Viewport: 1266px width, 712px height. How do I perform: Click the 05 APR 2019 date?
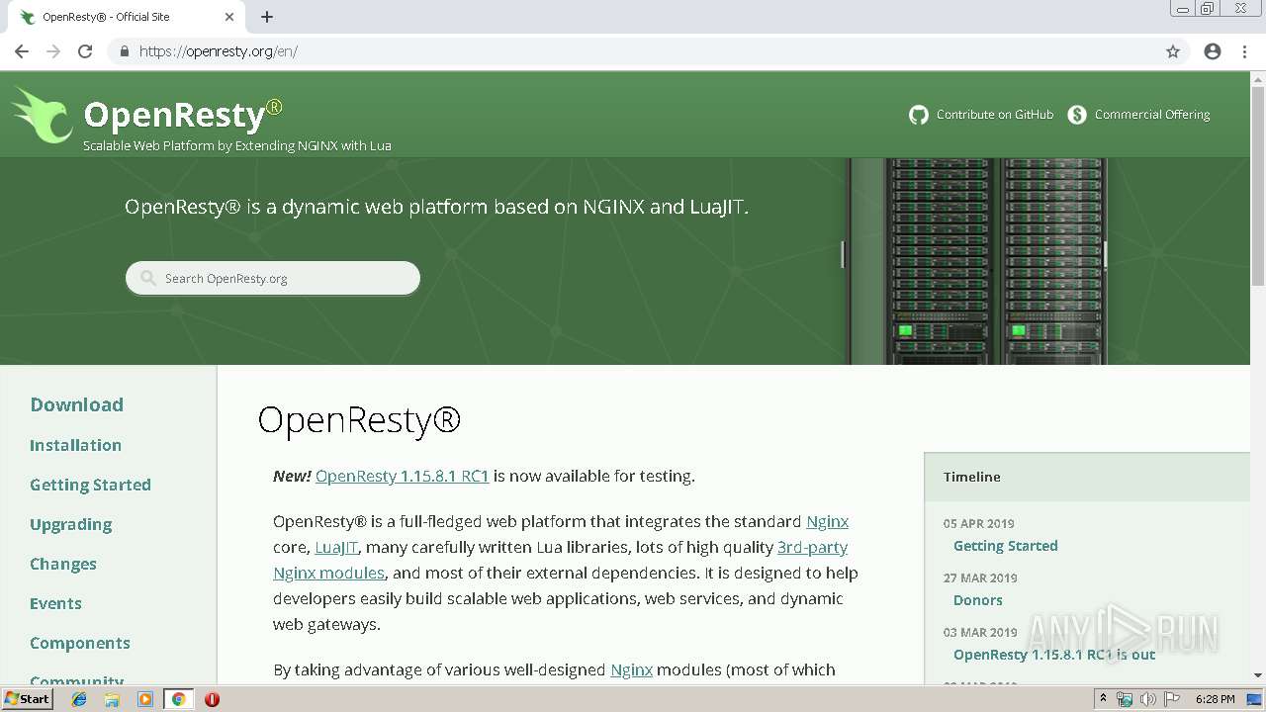pyautogui.click(x=978, y=523)
